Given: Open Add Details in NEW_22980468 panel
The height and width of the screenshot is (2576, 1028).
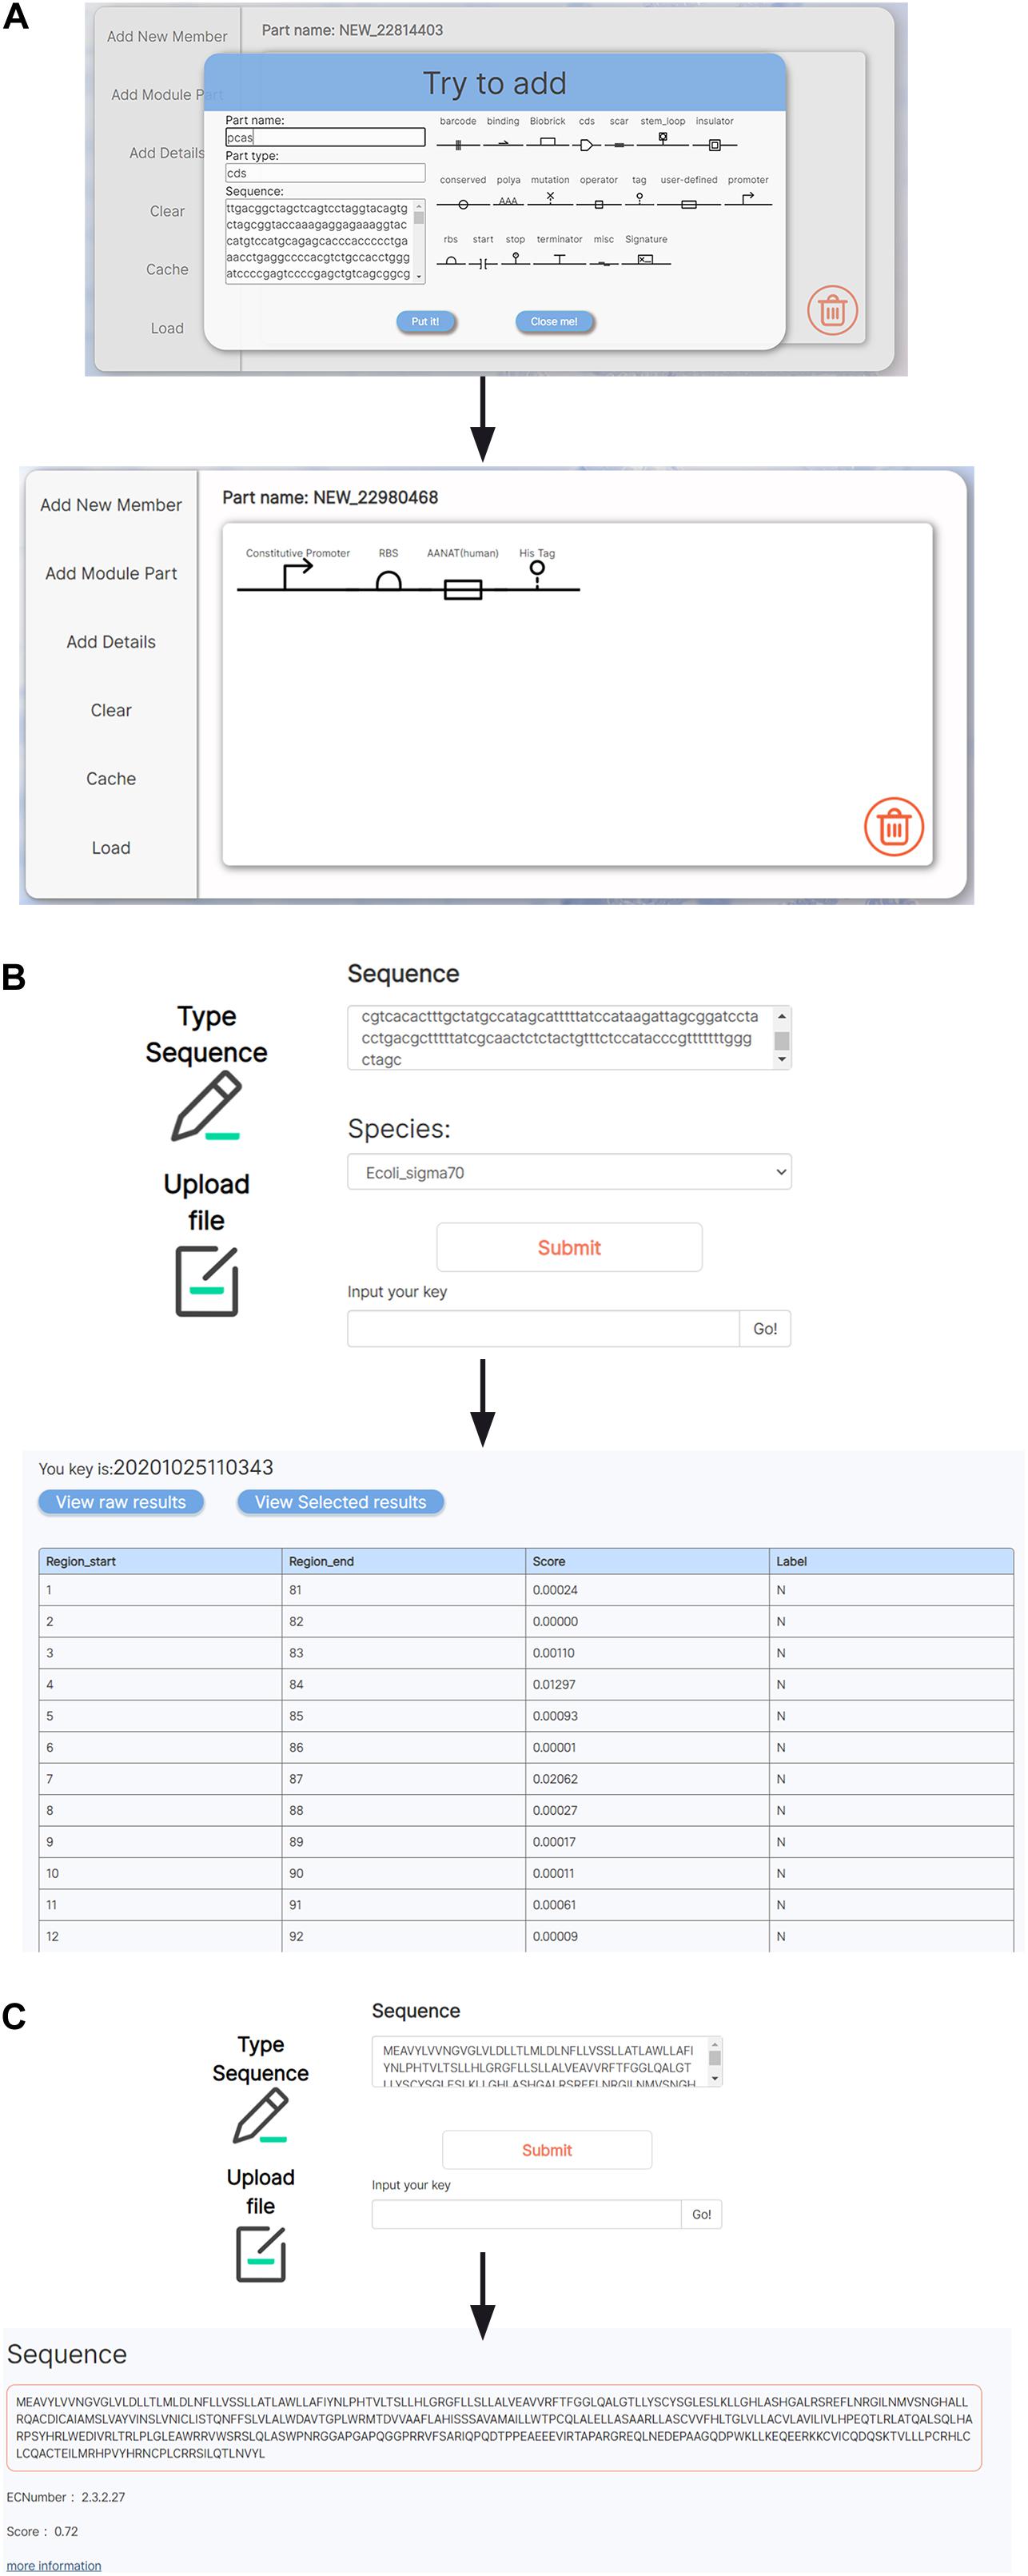Looking at the screenshot, I should click(x=111, y=642).
